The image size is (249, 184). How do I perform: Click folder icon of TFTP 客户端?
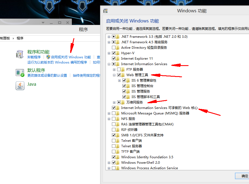coord(118,152)
